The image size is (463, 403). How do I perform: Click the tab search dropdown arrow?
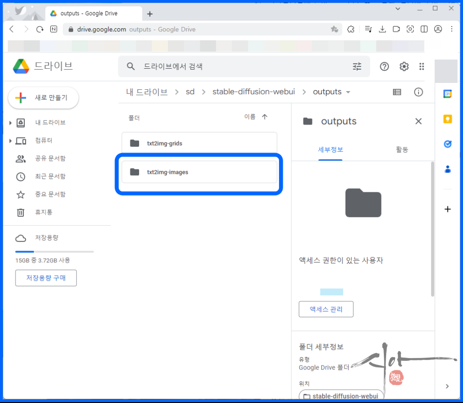point(398,9)
